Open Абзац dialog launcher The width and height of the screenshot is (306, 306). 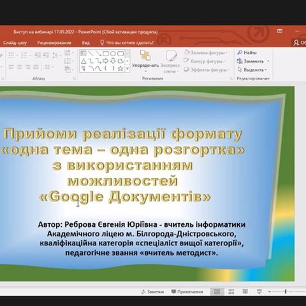click(75, 78)
